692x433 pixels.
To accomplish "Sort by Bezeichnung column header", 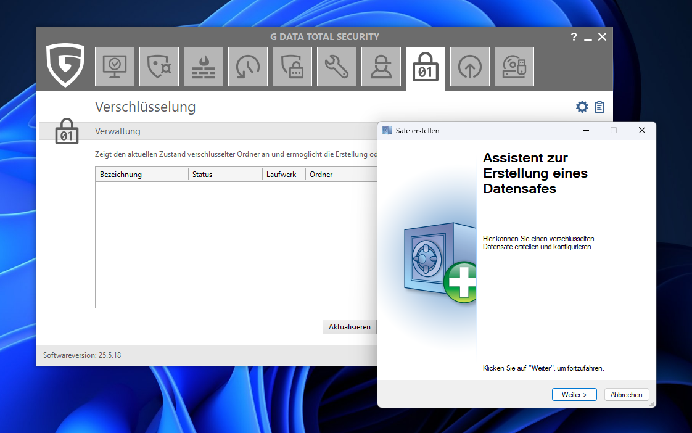I will [142, 175].
